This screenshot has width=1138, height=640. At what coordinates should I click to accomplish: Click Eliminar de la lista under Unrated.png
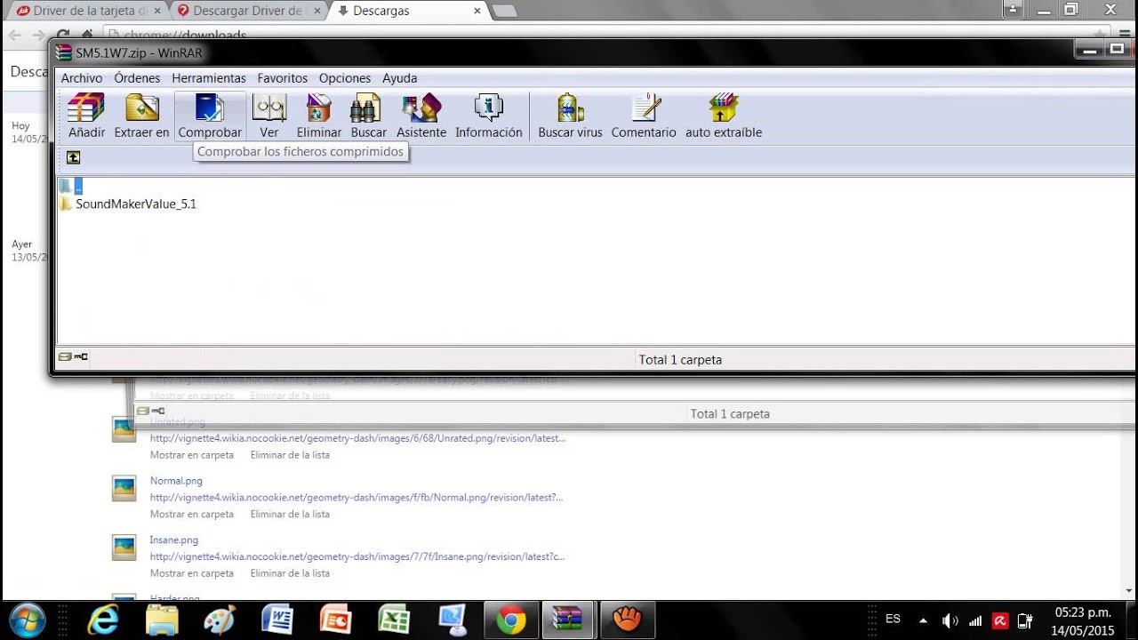290,455
